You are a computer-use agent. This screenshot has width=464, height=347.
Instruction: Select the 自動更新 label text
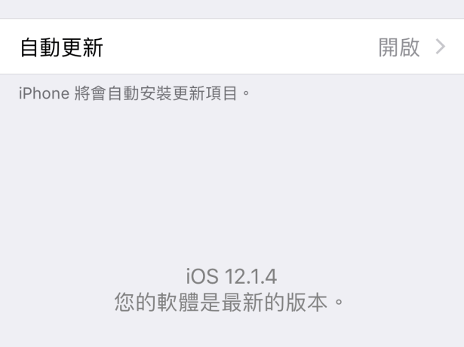[62, 47]
